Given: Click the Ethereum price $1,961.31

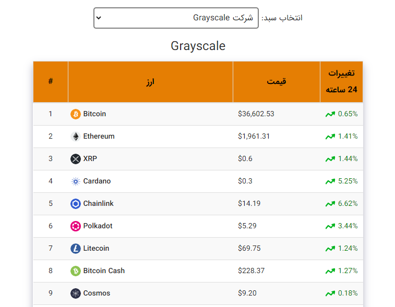Looking at the screenshot, I should pos(254,137).
